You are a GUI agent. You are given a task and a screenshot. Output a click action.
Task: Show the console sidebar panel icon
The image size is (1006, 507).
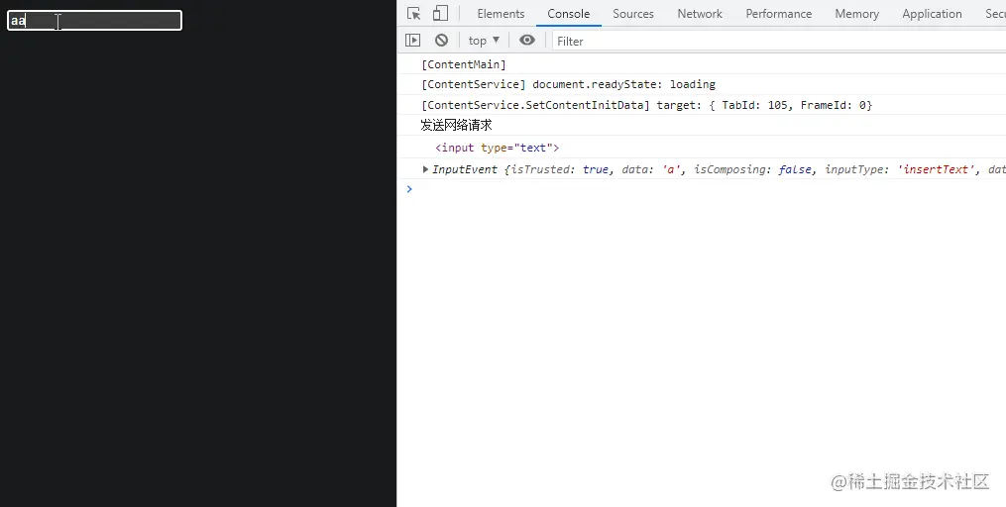point(412,41)
